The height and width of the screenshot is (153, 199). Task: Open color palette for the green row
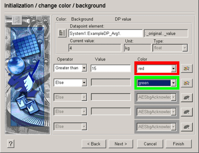coord(186,83)
